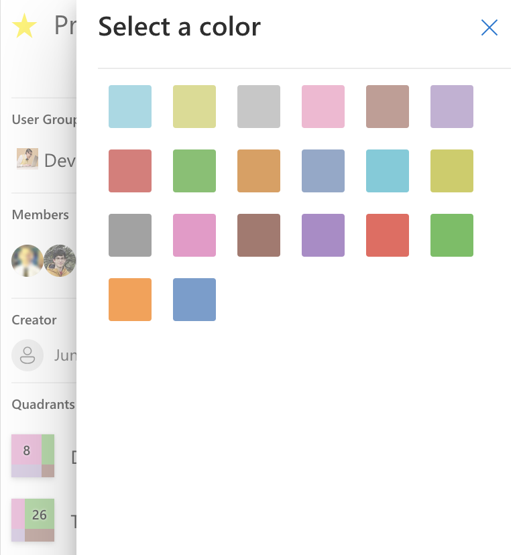This screenshot has width=523, height=555.
Task: Select the pink swatch in the top row
Action: [x=323, y=107]
